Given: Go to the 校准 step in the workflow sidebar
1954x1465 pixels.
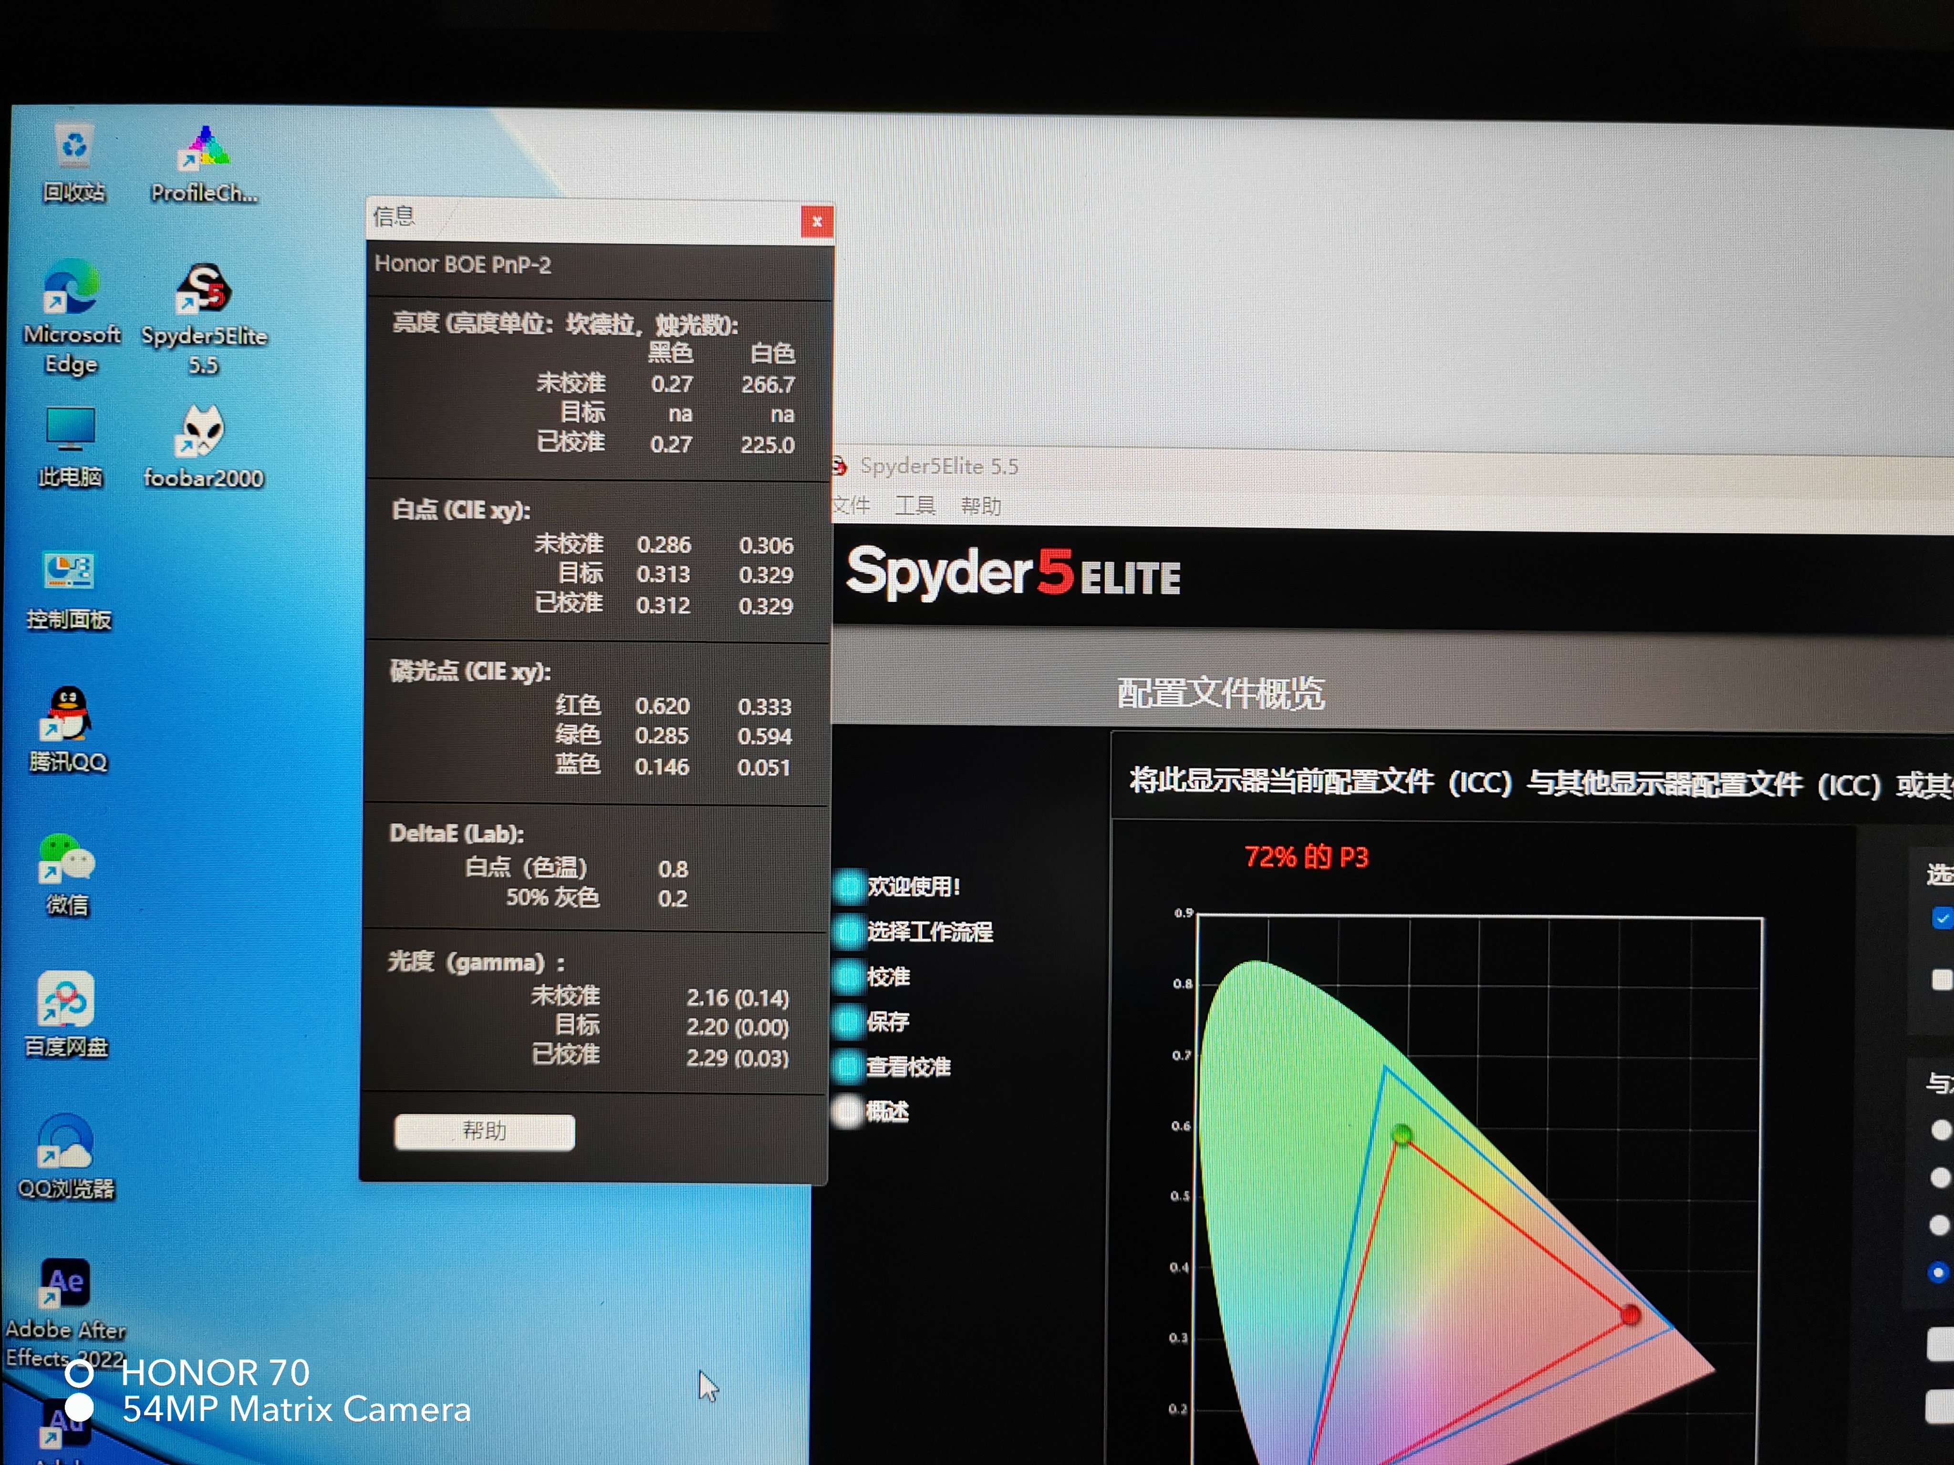Looking at the screenshot, I should pos(887,977).
